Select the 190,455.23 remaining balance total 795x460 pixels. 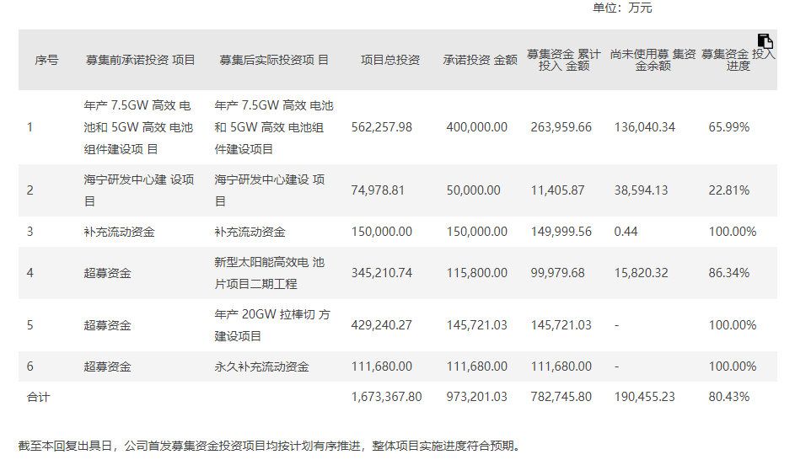[x=644, y=397]
